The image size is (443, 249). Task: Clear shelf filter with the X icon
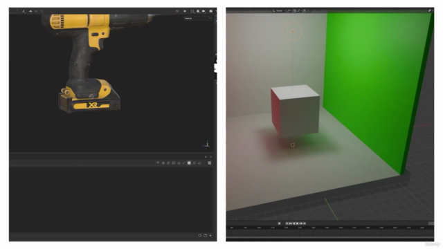[158, 163]
